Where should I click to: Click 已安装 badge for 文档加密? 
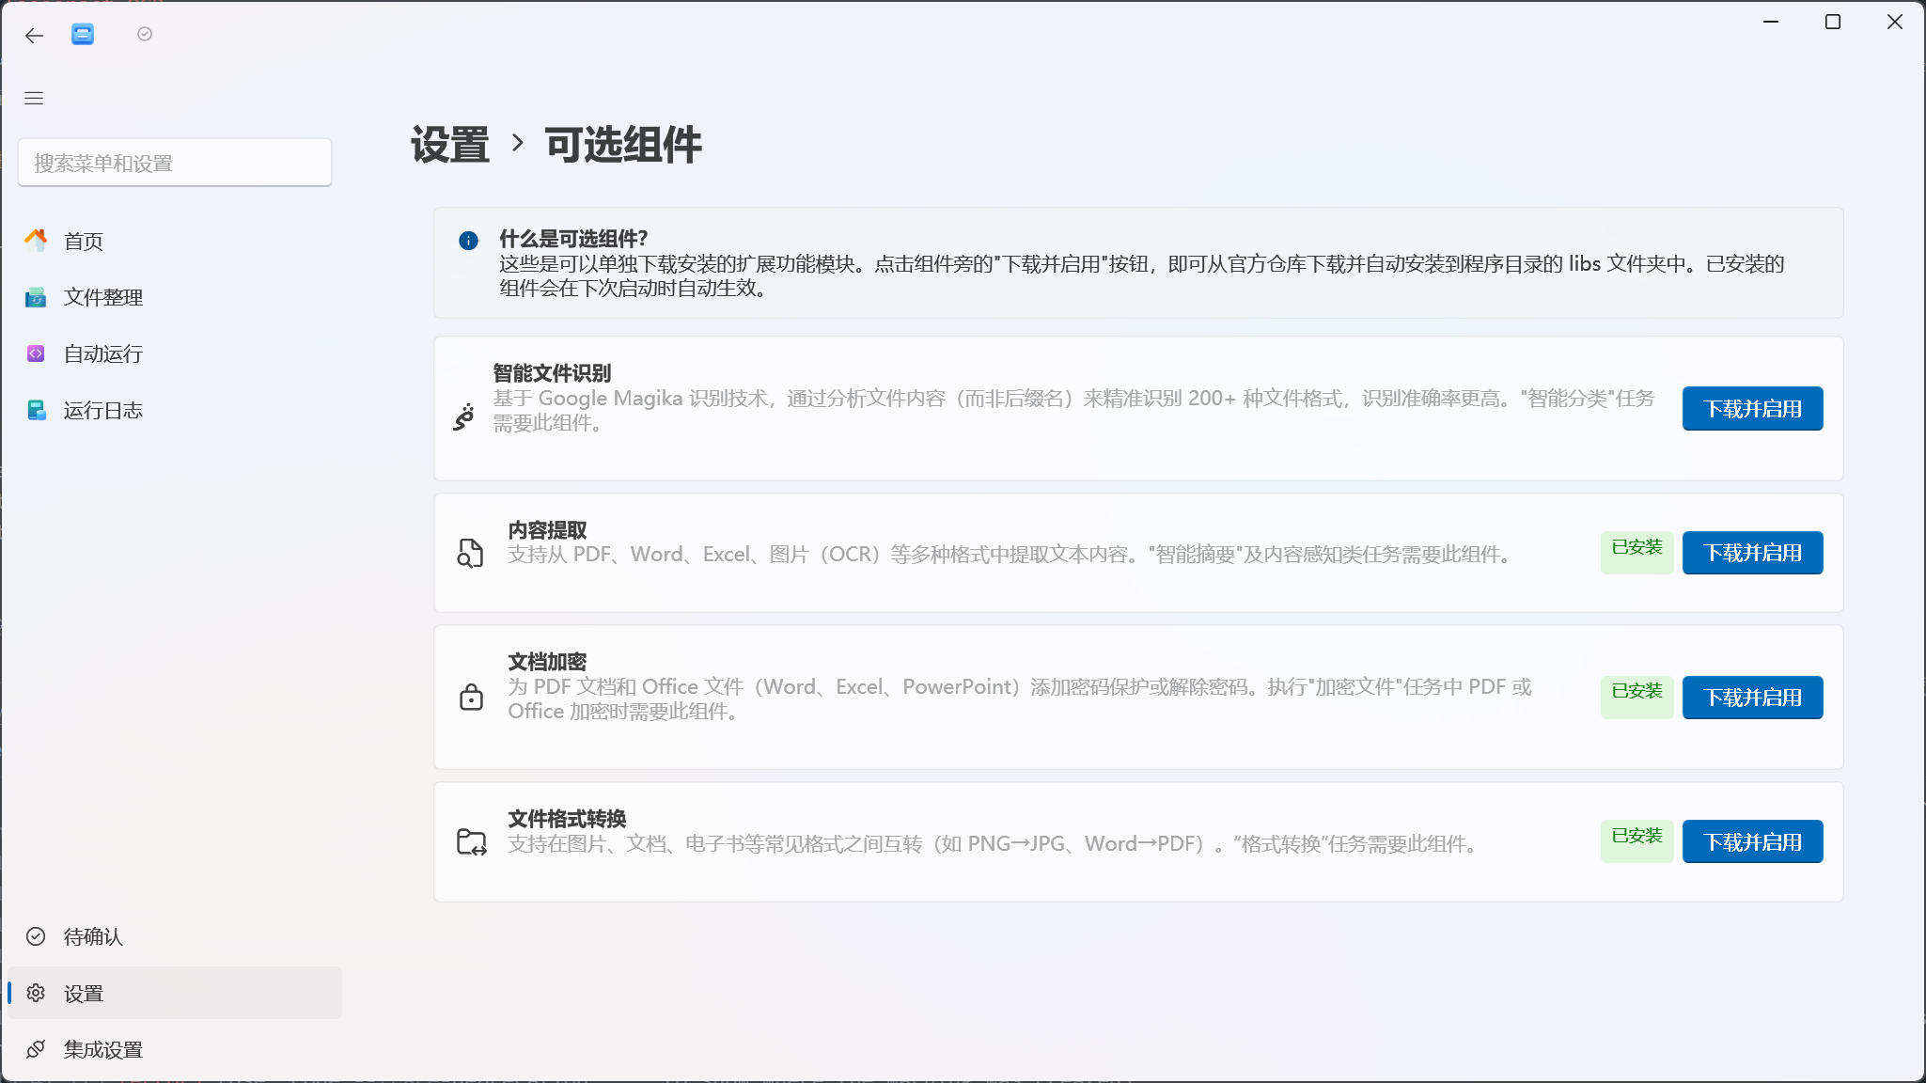1636,697
